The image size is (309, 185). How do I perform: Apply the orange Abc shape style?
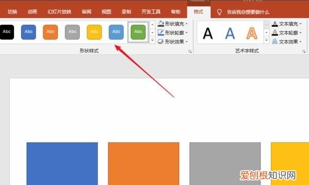pyautogui.click(x=50, y=32)
